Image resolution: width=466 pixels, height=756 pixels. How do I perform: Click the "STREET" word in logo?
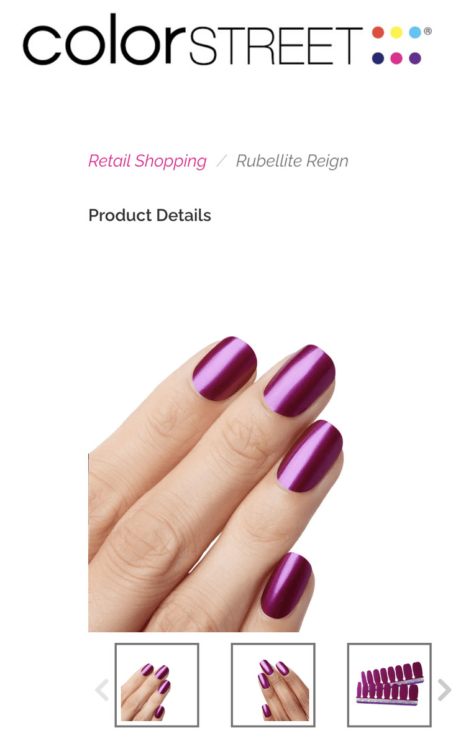(276, 45)
